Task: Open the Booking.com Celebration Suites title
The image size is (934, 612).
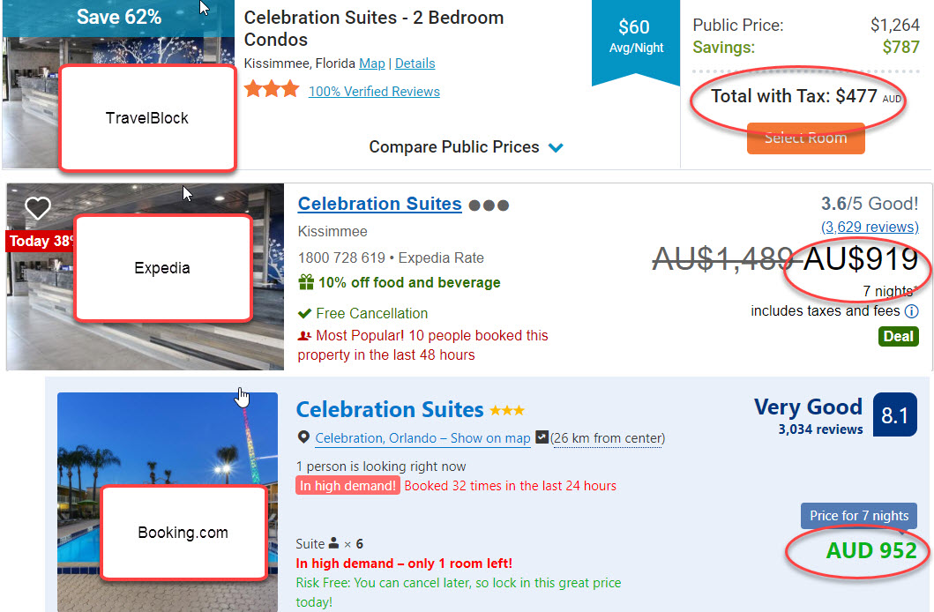Action: 390,409
